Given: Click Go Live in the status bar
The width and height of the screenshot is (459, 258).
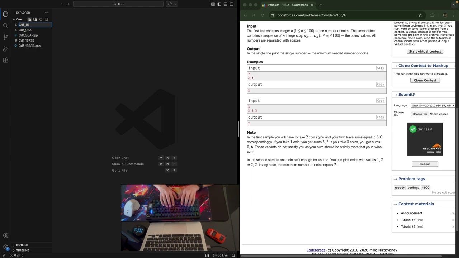Looking at the screenshot, I should [x=220, y=255].
